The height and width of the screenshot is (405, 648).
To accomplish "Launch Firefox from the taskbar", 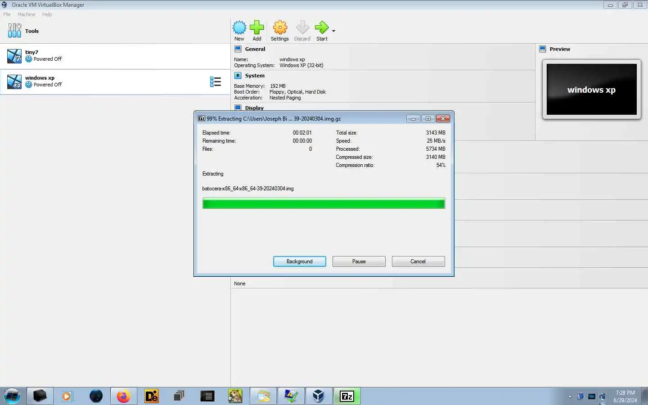I will pyautogui.click(x=123, y=396).
